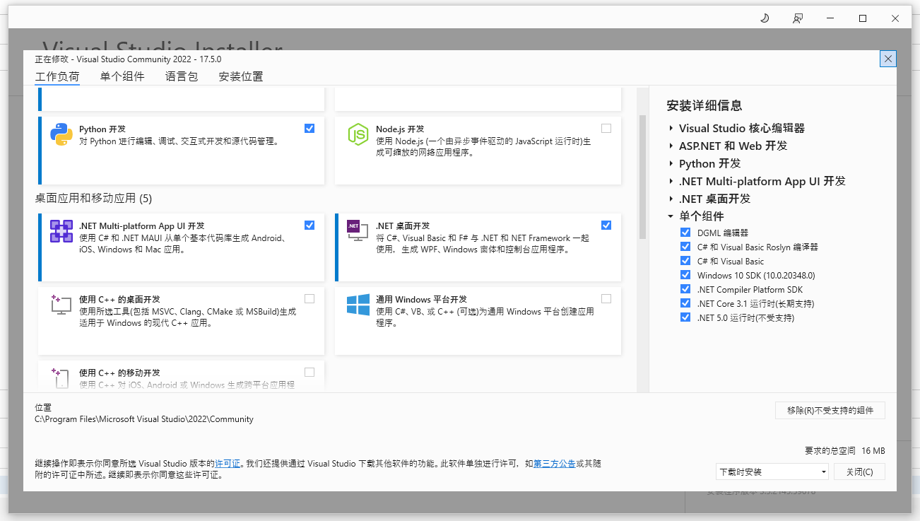This screenshot has height=521, width=920.
Task: Check 使用 C++ 的桌面开发 workload
Action: click(309, 298)
